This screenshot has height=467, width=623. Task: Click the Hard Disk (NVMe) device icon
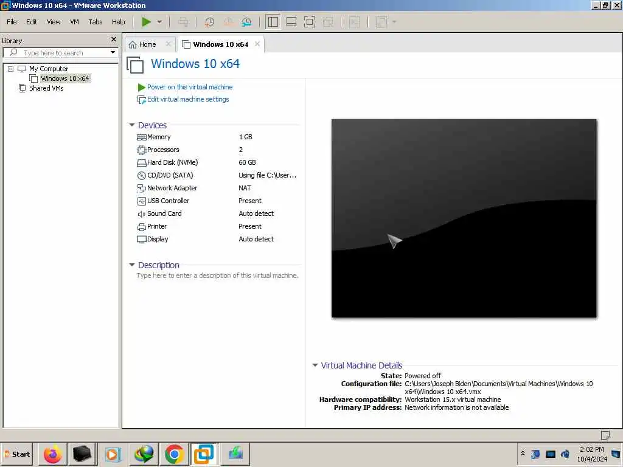point(141,162)
